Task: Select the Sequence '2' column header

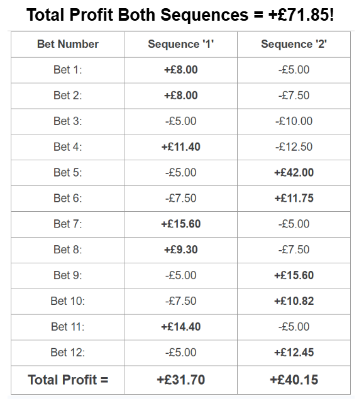Action: [x=294, y=44]
